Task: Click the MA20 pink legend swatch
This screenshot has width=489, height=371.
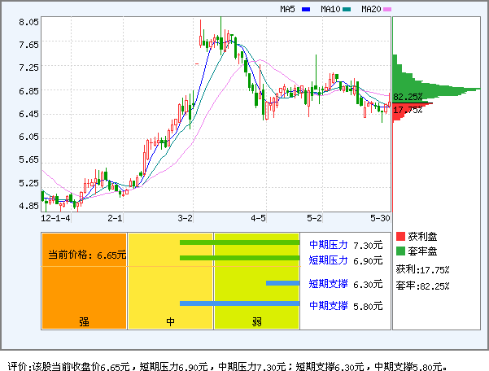Action: (x=387, y=9)
